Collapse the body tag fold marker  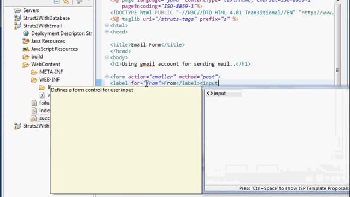coord(107,57)
